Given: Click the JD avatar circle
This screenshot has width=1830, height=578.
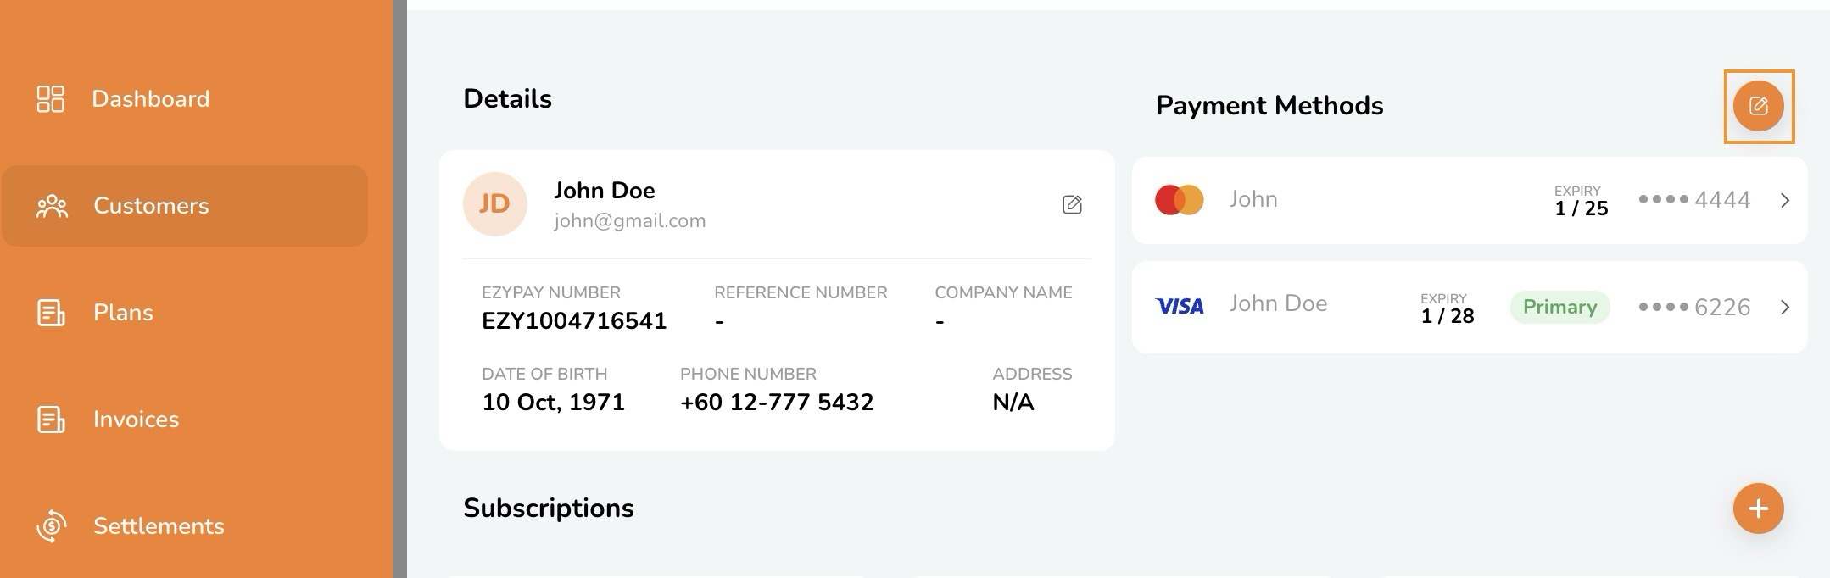Looking at the screenshot, I should (x=495, y=204).
